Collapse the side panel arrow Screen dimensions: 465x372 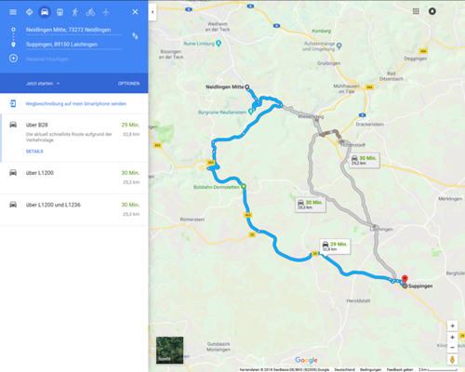tap(153, 12)
